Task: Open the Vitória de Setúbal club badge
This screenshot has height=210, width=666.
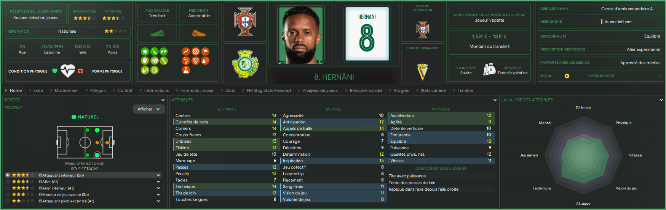Action: point(245,63)
